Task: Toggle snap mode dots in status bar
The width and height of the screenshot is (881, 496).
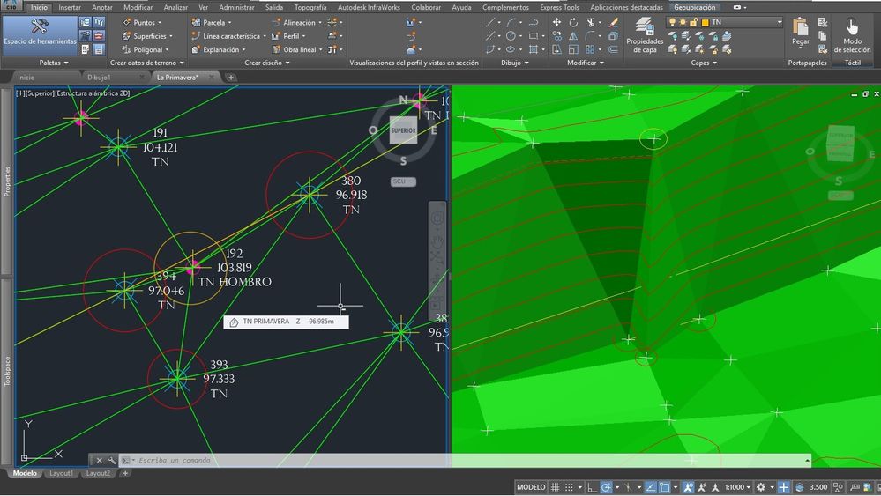Action: (569, 487)
